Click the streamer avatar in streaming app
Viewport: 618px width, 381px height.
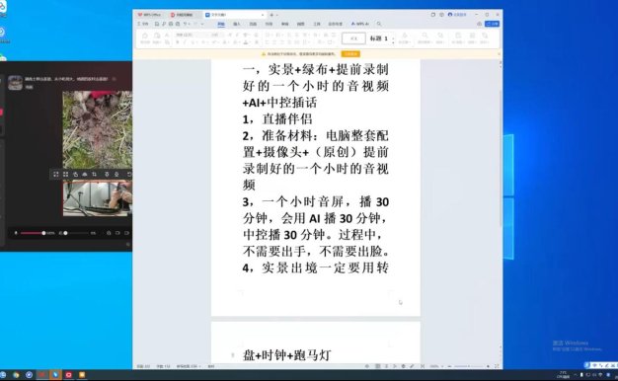point(15,82)
